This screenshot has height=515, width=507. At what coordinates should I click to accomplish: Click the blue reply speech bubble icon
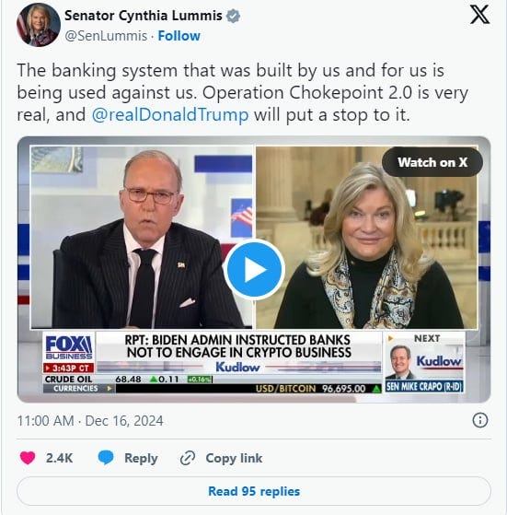[x=106, y=458]
